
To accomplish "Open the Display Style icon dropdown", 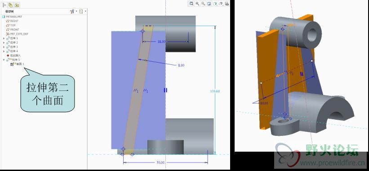I will tap(215, 4).
